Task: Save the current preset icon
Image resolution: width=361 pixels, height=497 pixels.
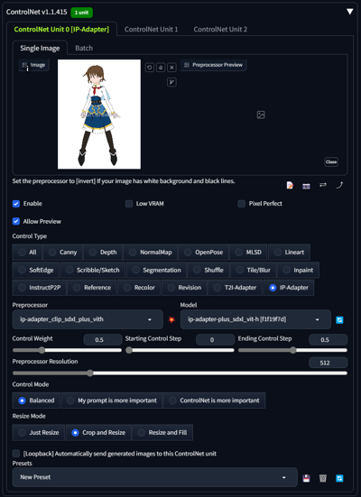Action: [306, 478]
